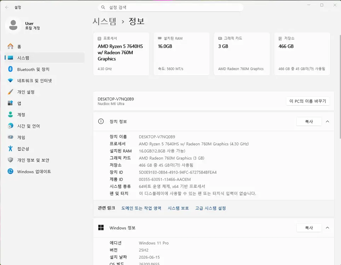Click the processor chip icon on 프로세서 card

point(99,39)
